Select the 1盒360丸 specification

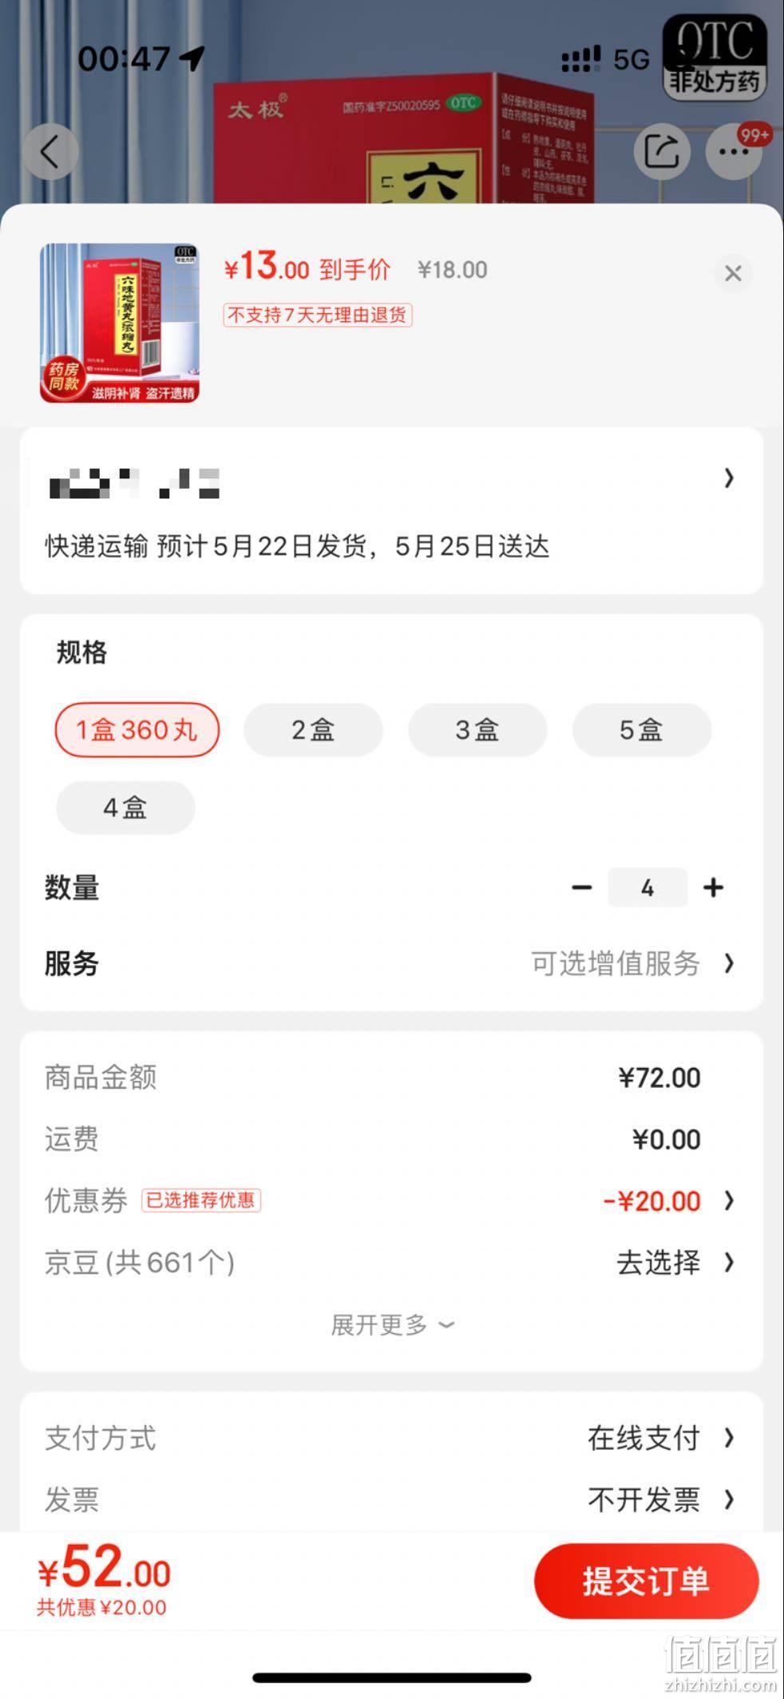(137, 729)
